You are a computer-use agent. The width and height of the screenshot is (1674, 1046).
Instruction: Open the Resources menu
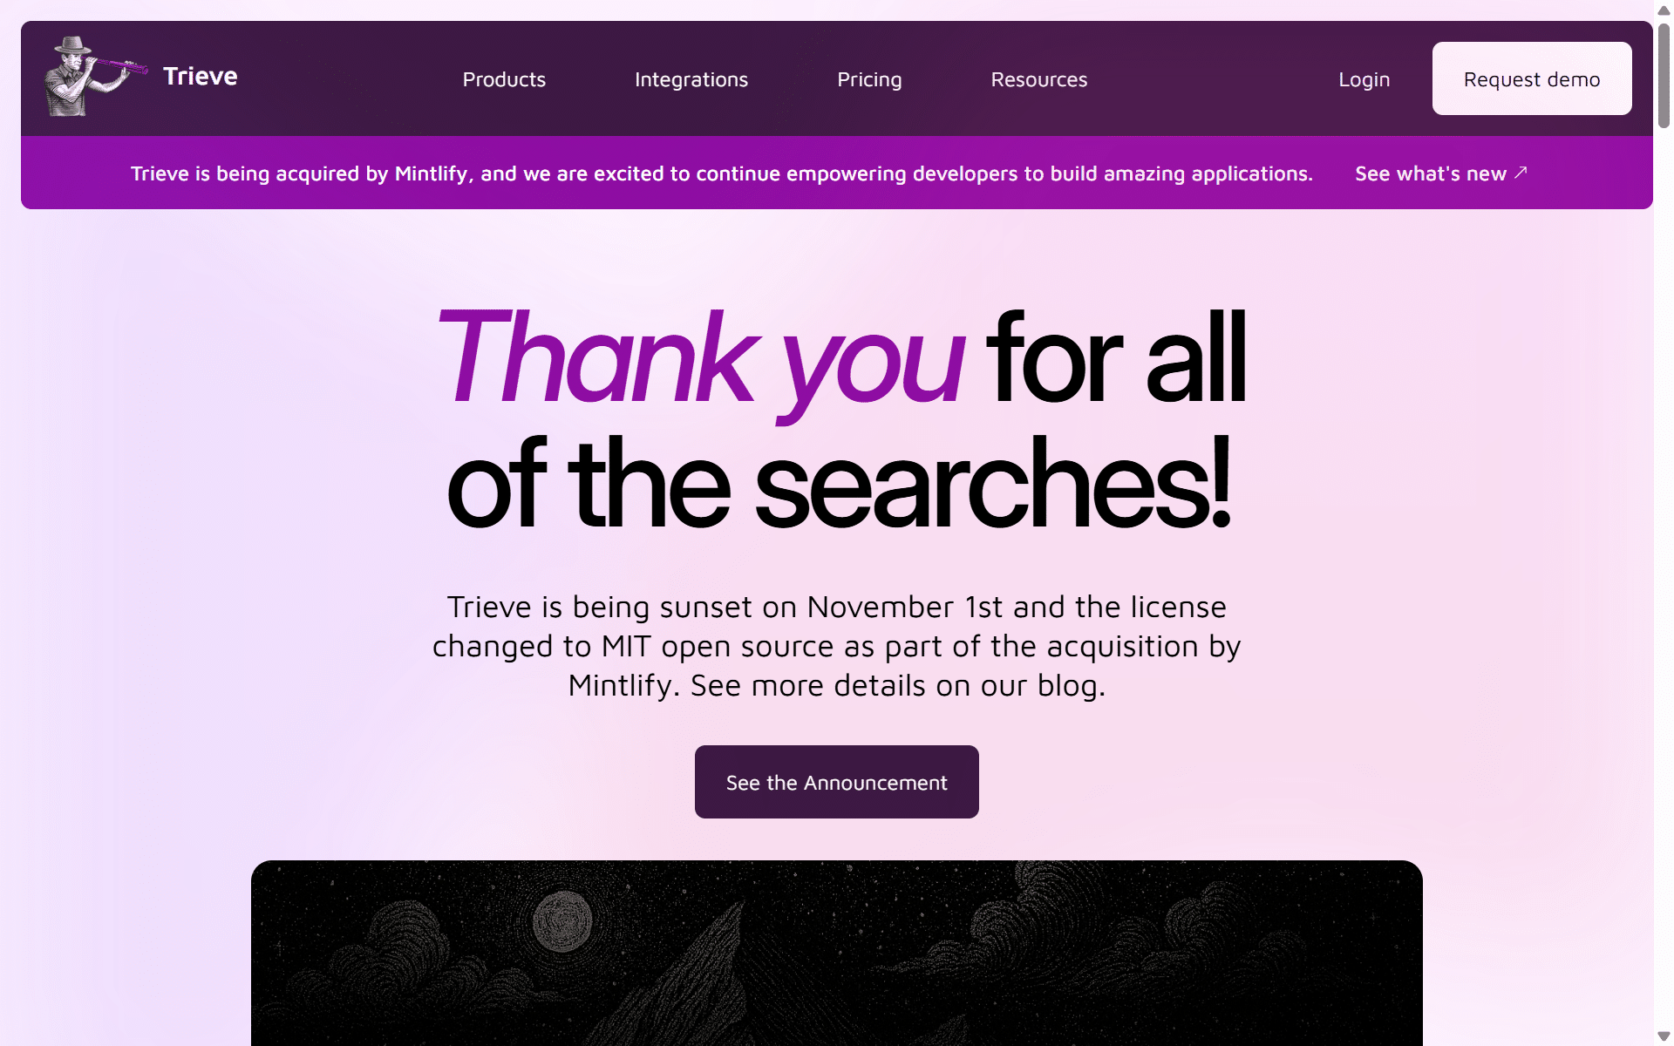(x=1039, y=79)
